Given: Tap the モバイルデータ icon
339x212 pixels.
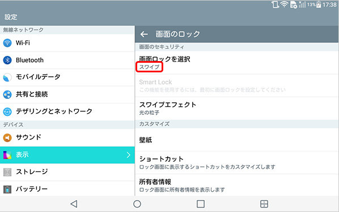Looking at the screenshot, I should click(x=7, y=77).
